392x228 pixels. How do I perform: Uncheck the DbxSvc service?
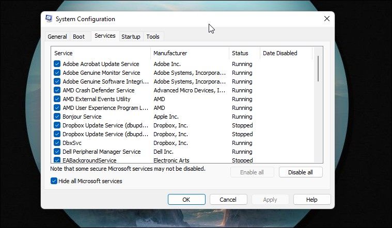pos(57,143)
